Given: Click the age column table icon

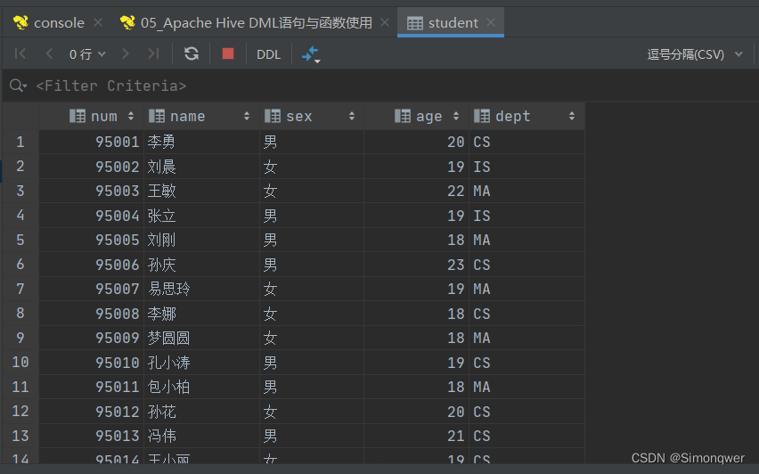Looking at the screenshot, I should (x=403, y=116).
